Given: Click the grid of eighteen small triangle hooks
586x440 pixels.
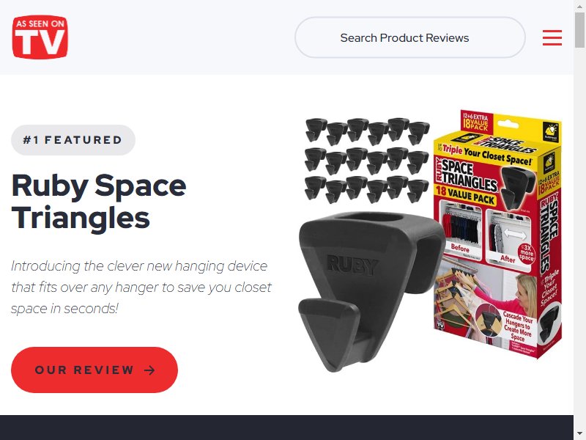Looking at the screenshot, I should click(x=367, y=161).
